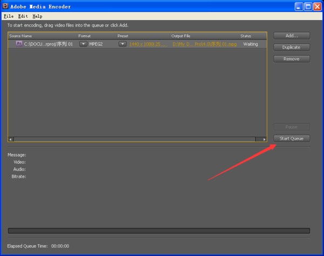Open the Preset dropdown arrow in queue row

click(123, 44)
